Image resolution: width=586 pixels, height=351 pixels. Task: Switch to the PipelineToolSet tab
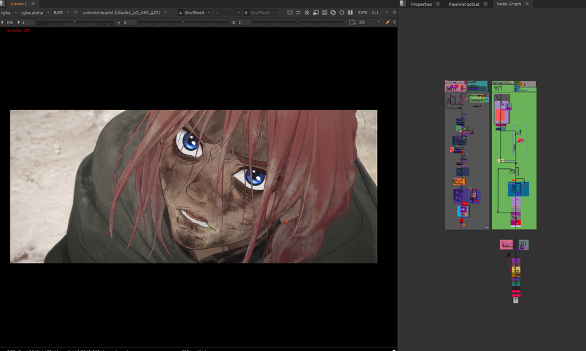pyautogui.click(x=464, y=4)
